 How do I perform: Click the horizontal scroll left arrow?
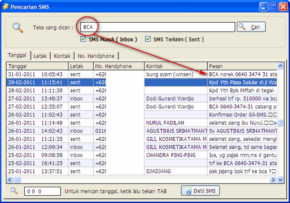pos(10,179)
